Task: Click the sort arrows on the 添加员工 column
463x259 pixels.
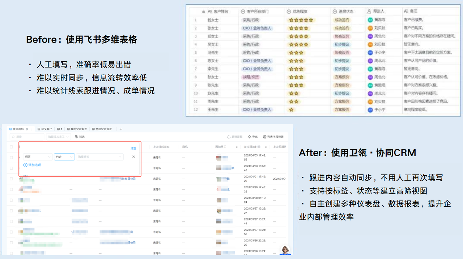Action: [237, 147]
